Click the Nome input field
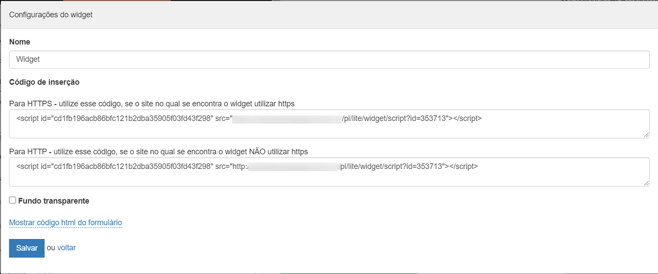This screenshot has height=274, width=658. click(328, 60)
